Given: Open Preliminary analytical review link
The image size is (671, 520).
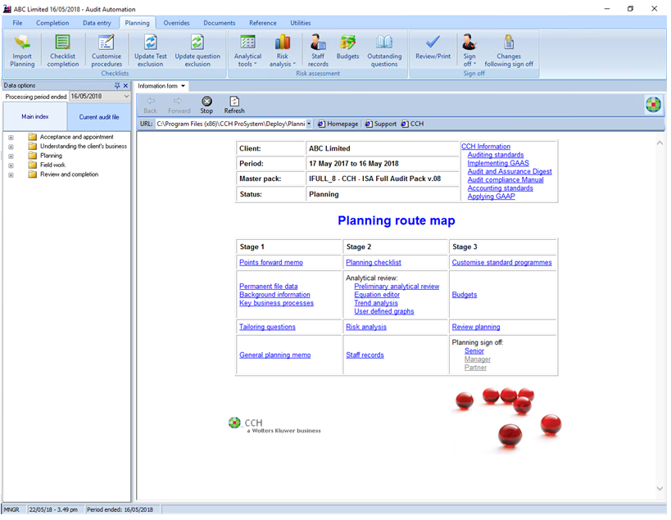Looking at the screenshot, I should click(397, 287).
